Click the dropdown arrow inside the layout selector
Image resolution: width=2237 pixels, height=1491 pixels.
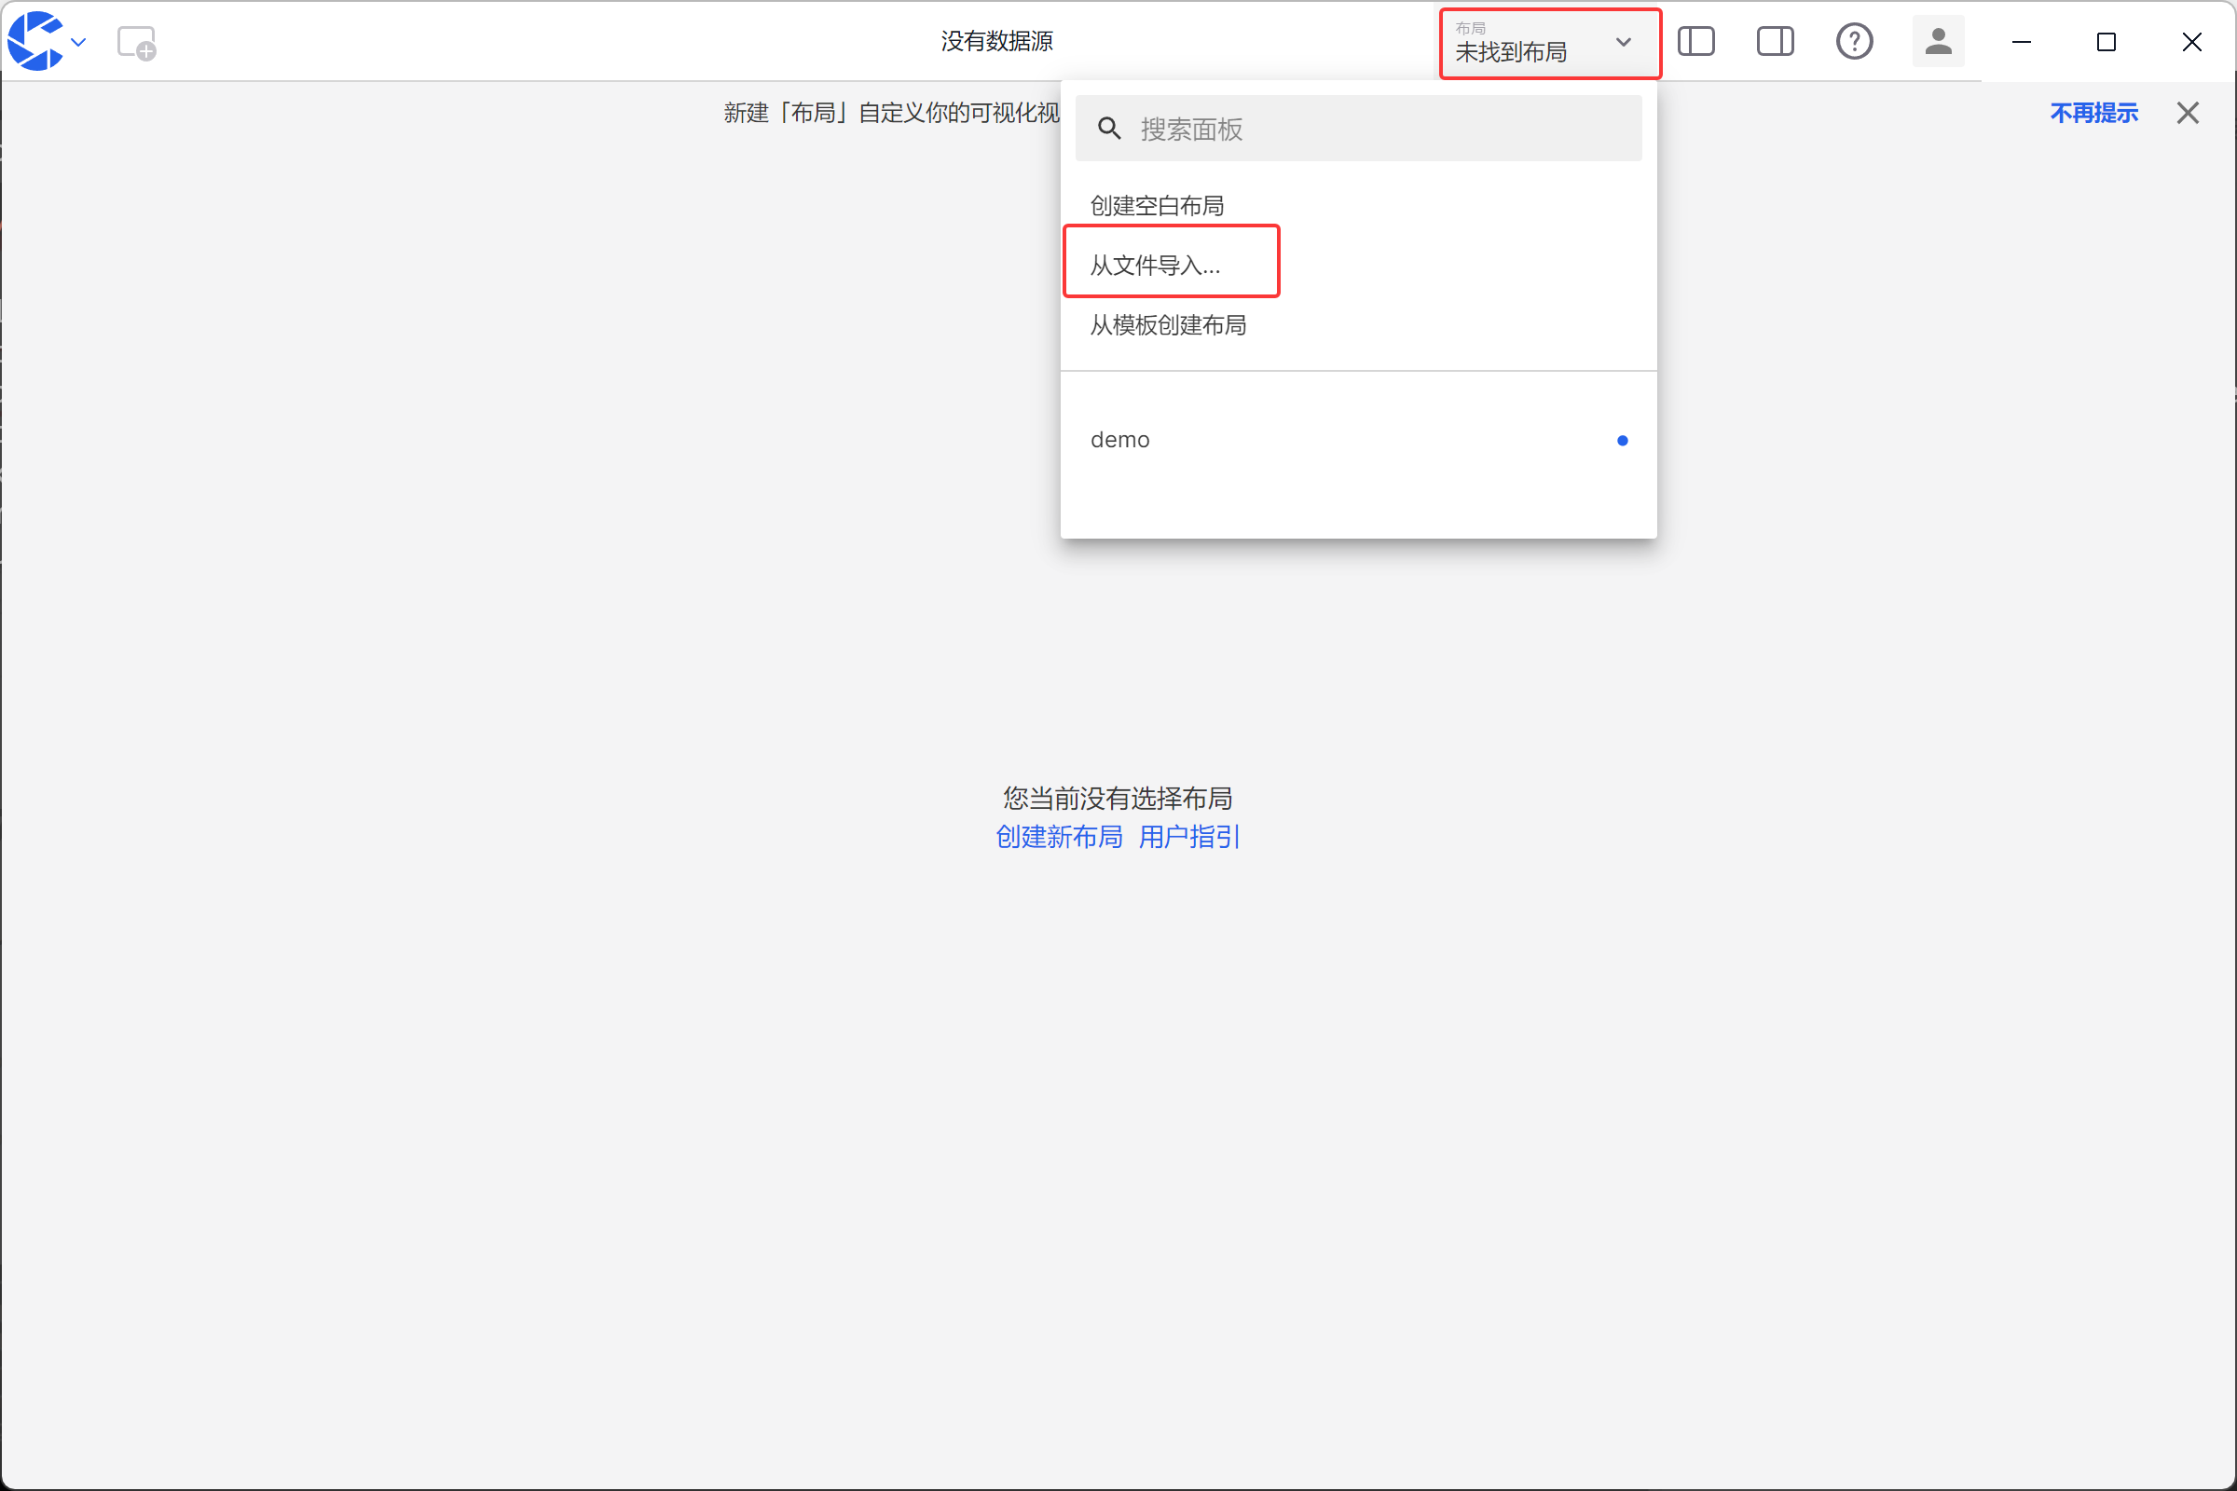[x=1623, y=43]
